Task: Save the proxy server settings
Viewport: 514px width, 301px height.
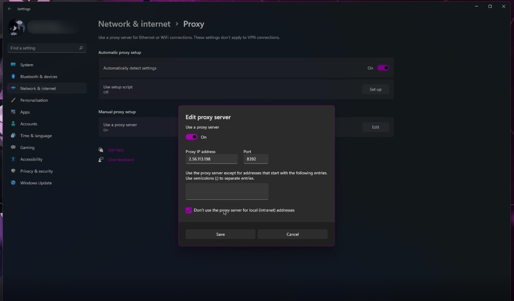Action: click(x=220, y=234)
